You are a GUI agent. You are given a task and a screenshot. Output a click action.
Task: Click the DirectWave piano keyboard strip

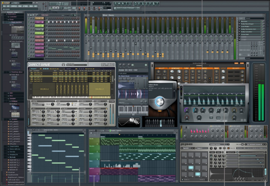pos(71,97)
